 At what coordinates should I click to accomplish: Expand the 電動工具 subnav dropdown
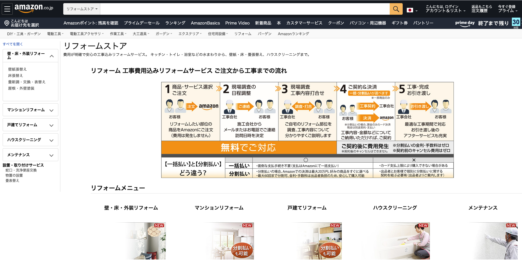click(55, 34)
